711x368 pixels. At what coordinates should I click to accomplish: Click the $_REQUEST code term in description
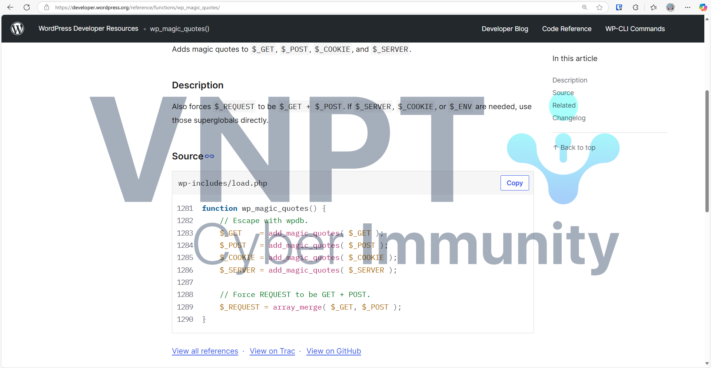(x=234, y=107)
